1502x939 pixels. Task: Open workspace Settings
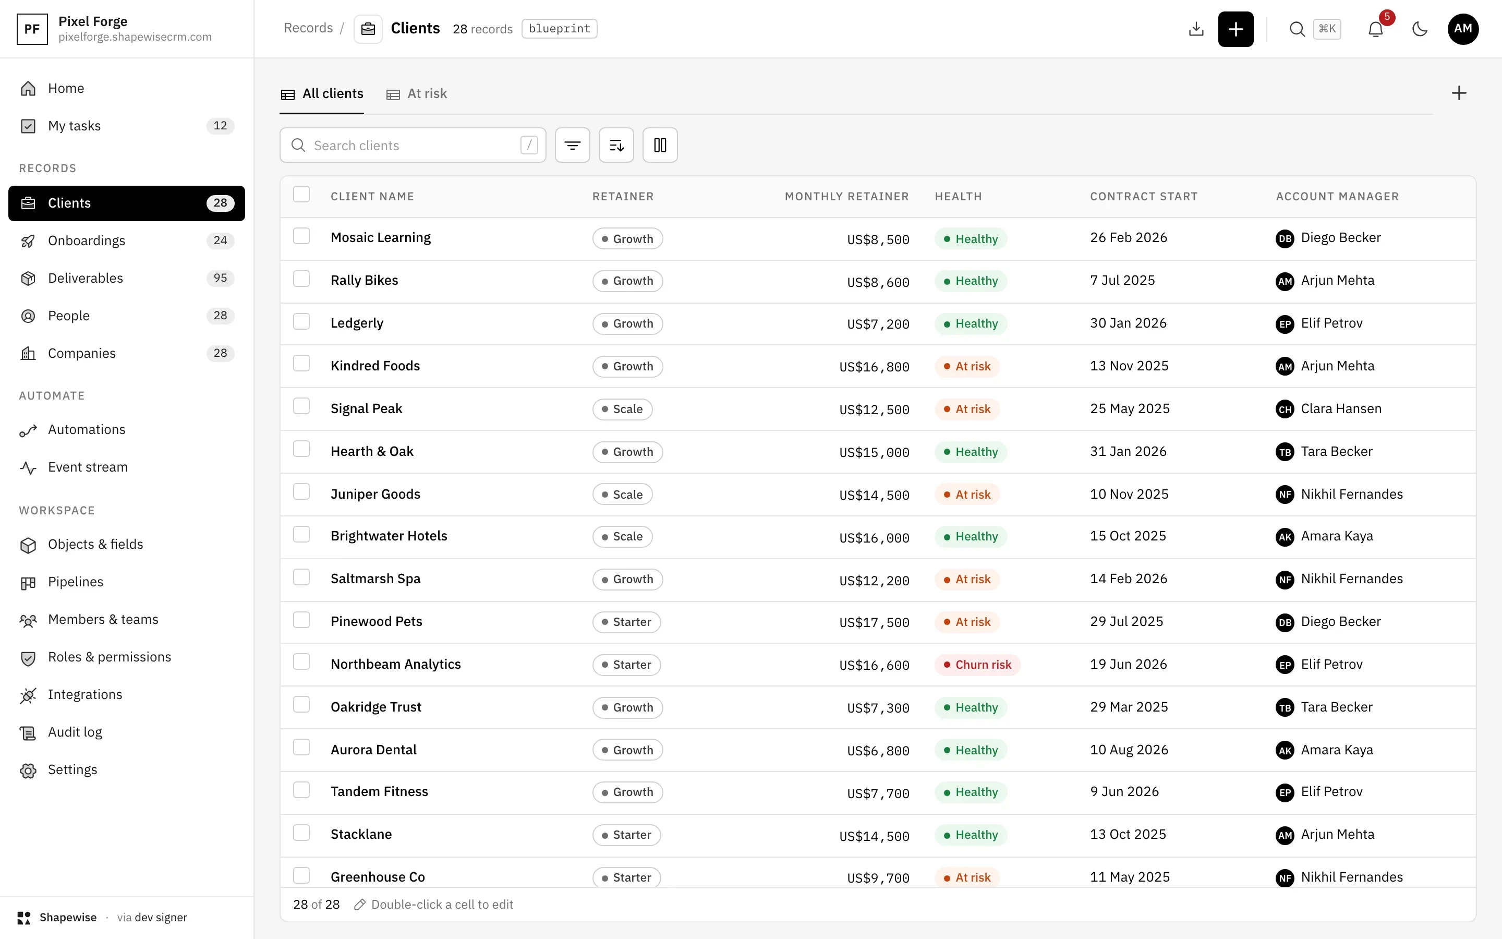[127, 770]
